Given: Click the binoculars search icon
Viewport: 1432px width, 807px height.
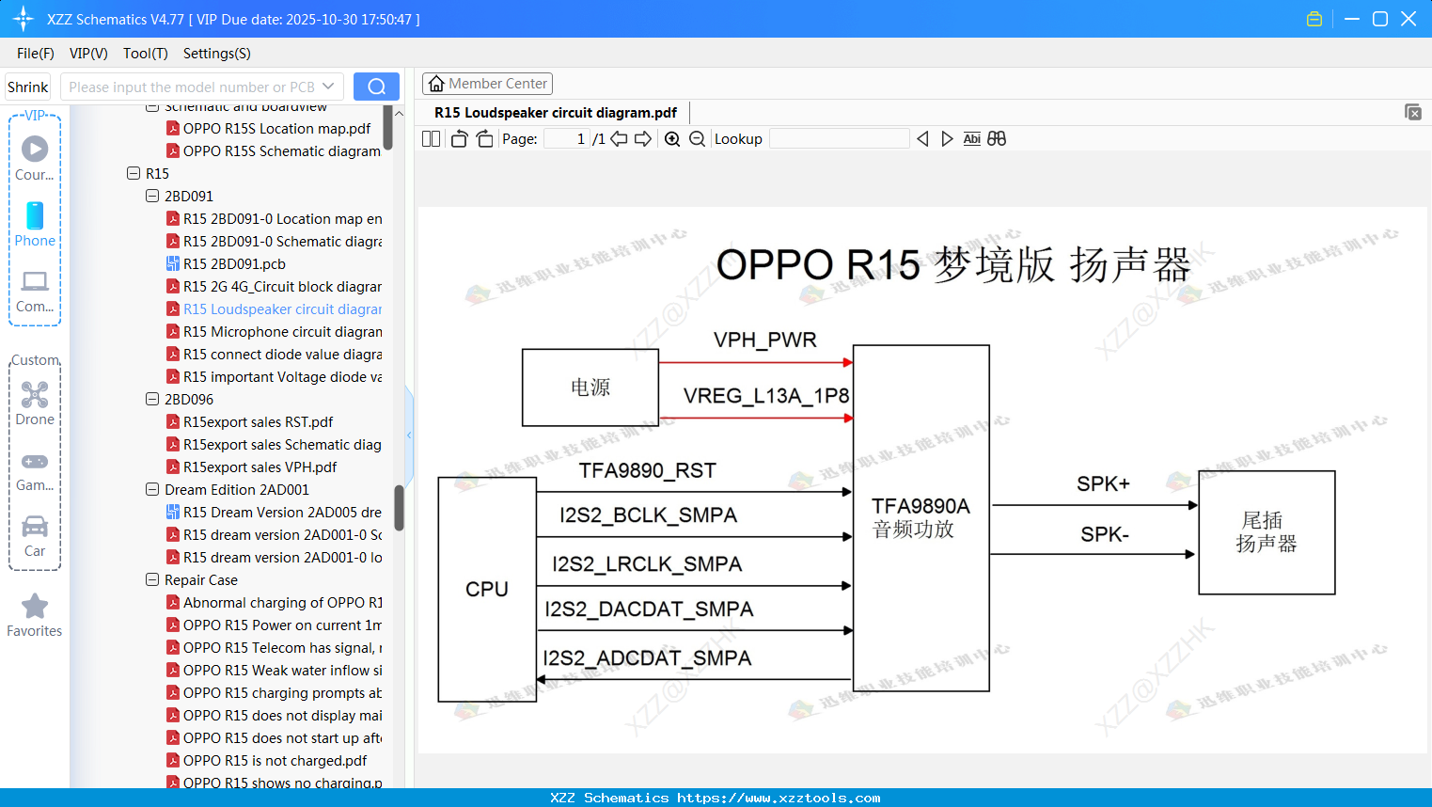Looking at the screenshot, I should [997, 139].
